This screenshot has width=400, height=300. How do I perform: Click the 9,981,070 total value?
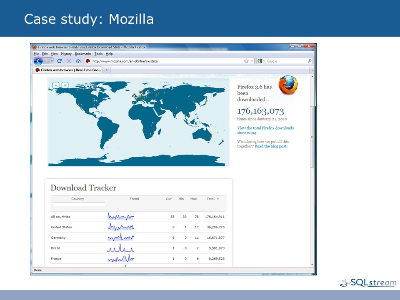point(217,248)
